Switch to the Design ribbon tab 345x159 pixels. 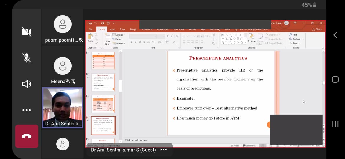click(133, 29)
